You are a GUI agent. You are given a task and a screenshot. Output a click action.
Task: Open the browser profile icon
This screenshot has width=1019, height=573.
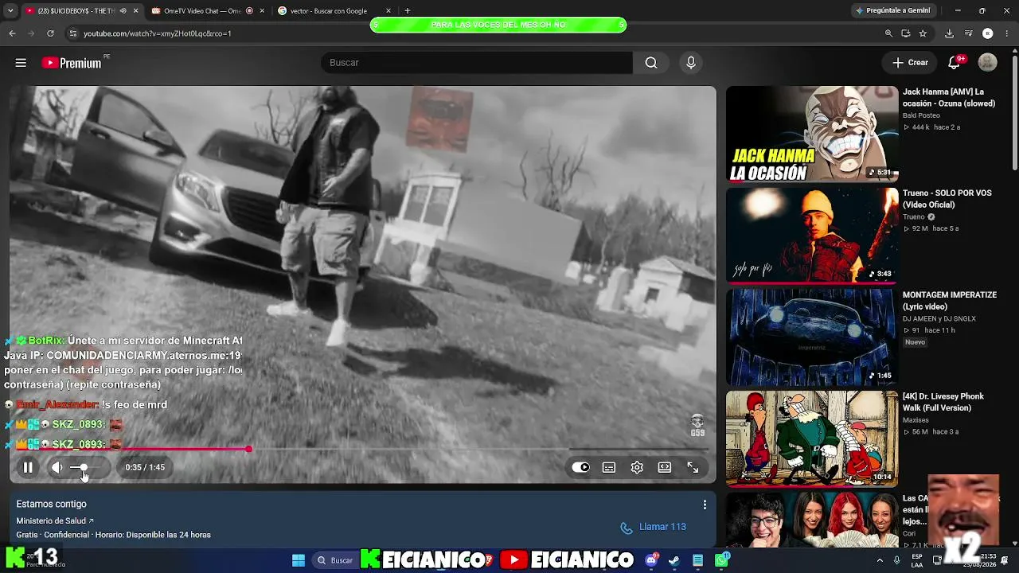coord(987,33)
